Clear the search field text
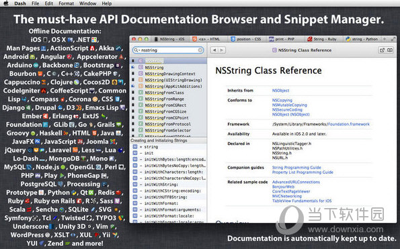Viewport: 400px width, 249px height. click(200, 50)
